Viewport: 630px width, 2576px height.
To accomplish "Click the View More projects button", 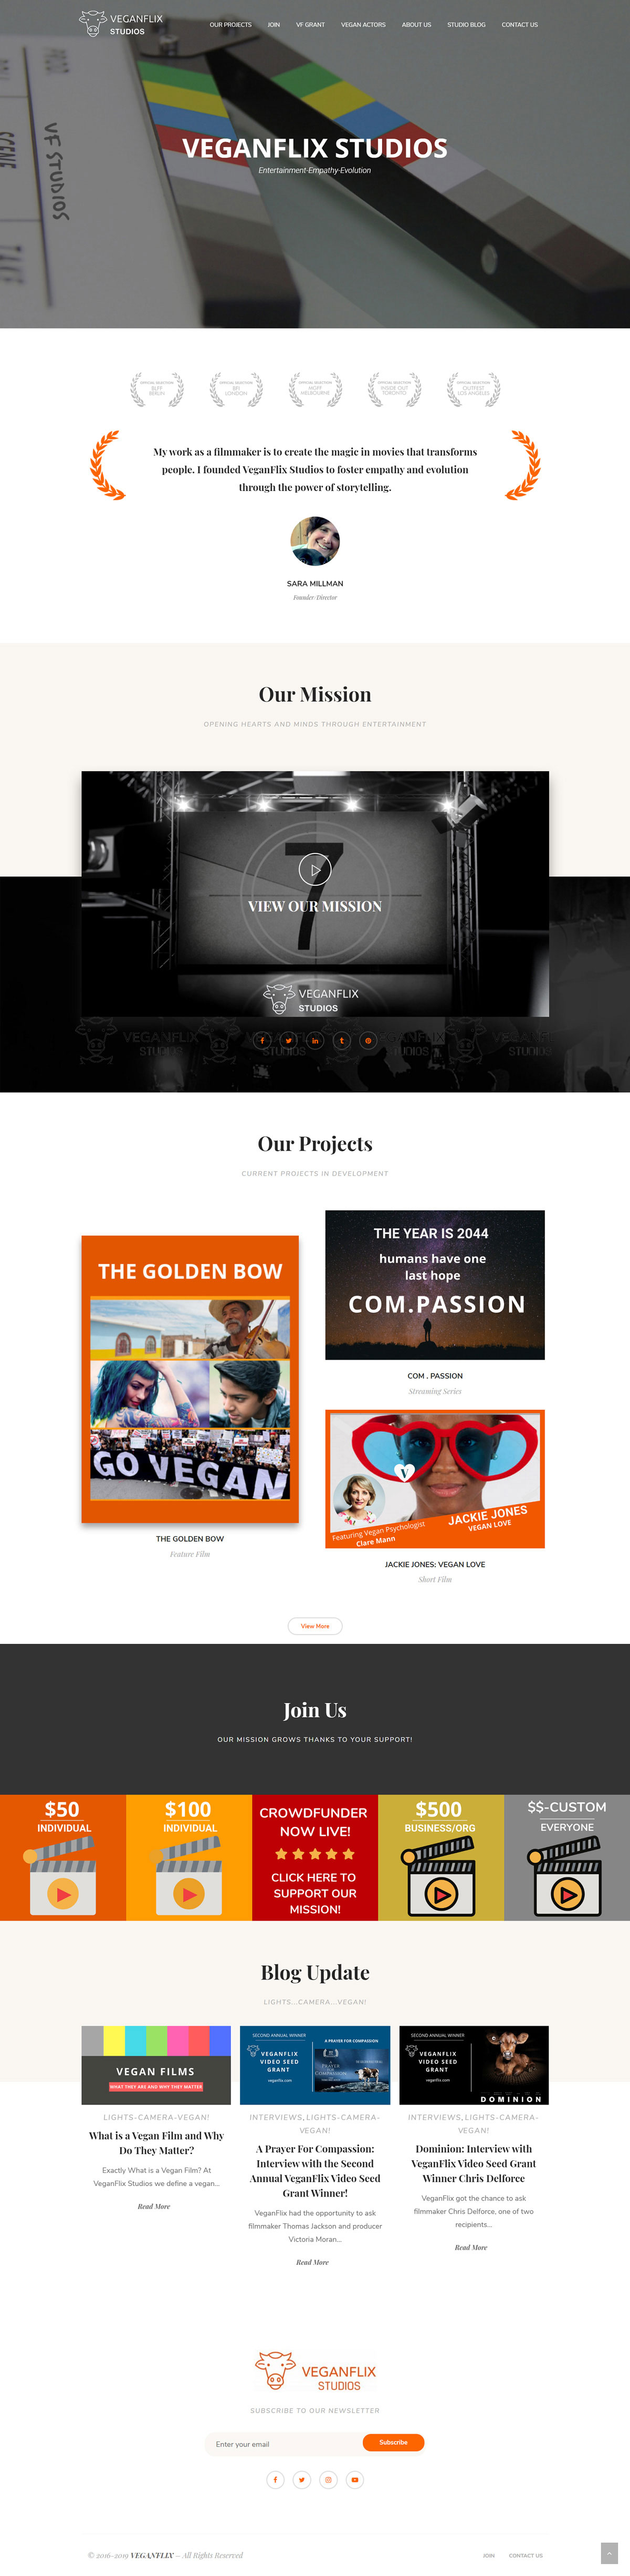I will pos(314,1625).
